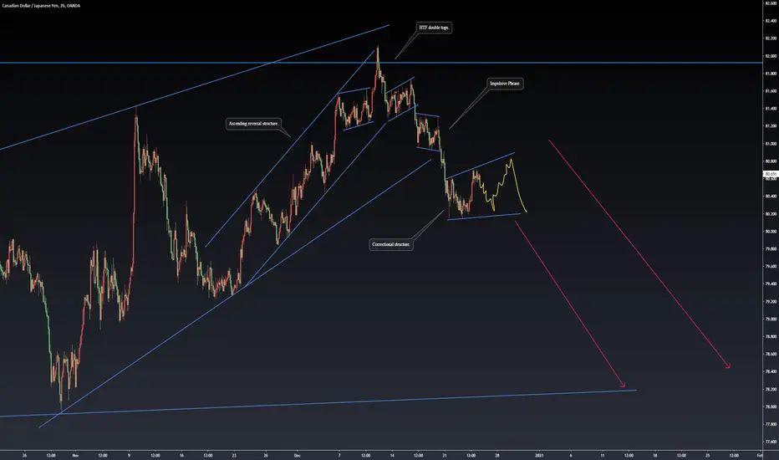Click the 'Feb' label on time axis
The image size is (779, 460).
(x=759, y=455)
